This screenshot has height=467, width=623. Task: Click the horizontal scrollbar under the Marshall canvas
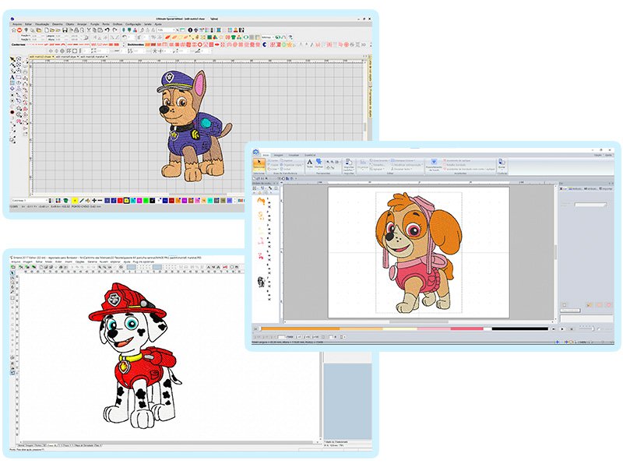(167, 442)
